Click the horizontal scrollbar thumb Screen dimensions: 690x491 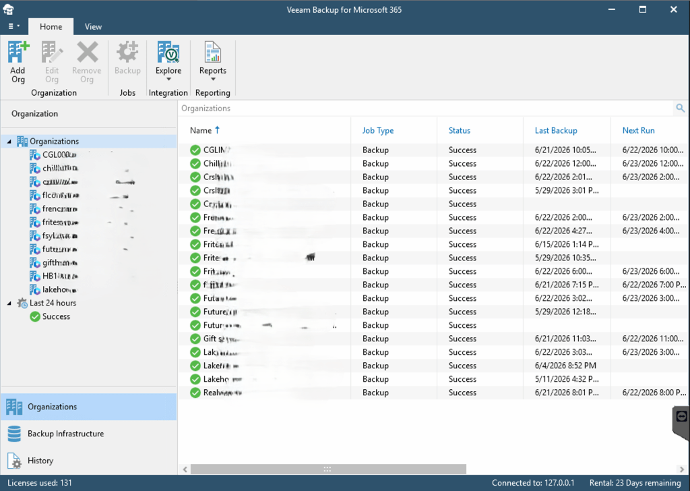click(x=328, y=469)
